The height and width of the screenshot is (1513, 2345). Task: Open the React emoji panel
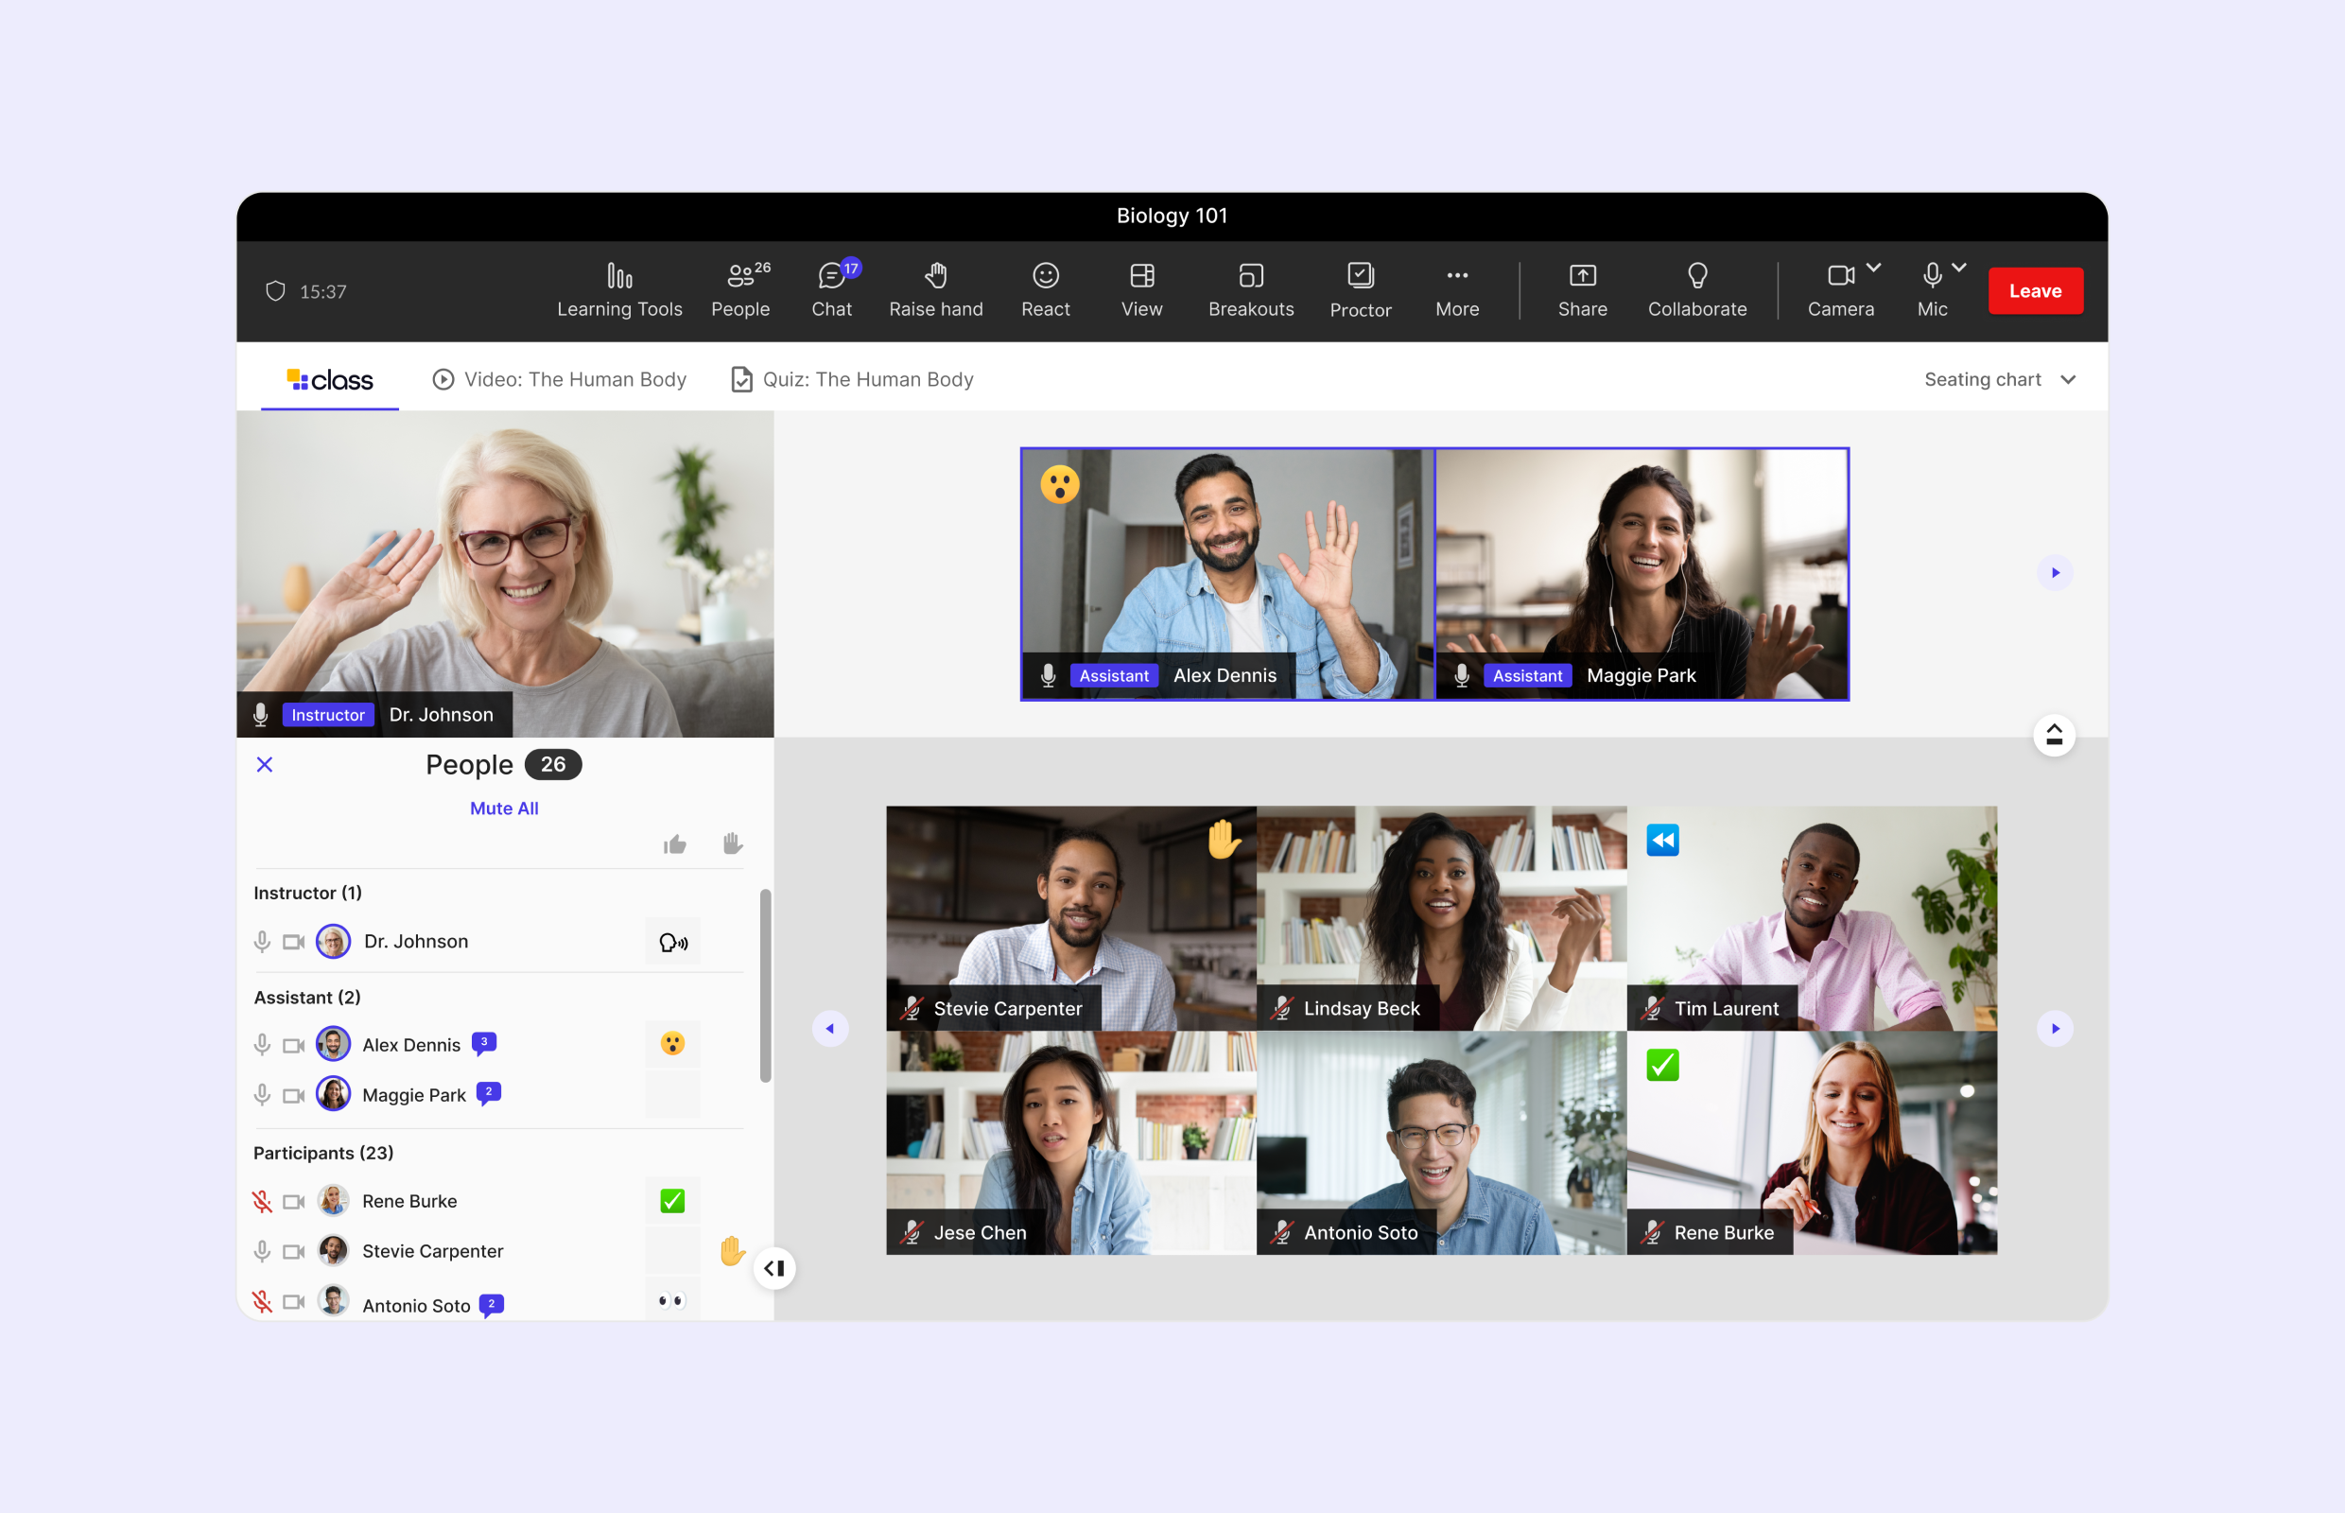1044,287
